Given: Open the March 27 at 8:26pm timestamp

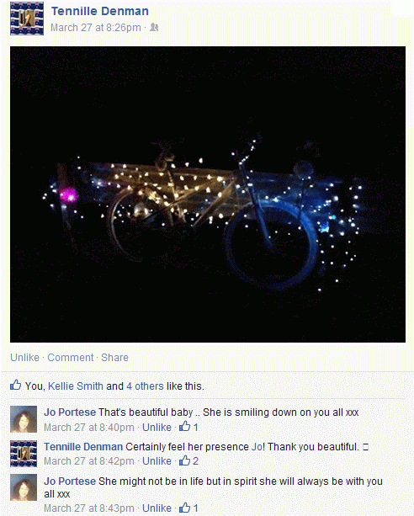Looking at the screenshot, I should tap(95, 28).
